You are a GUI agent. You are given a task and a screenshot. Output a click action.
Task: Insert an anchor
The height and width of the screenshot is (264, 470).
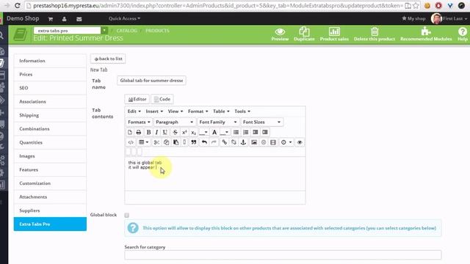coord(243,142)
